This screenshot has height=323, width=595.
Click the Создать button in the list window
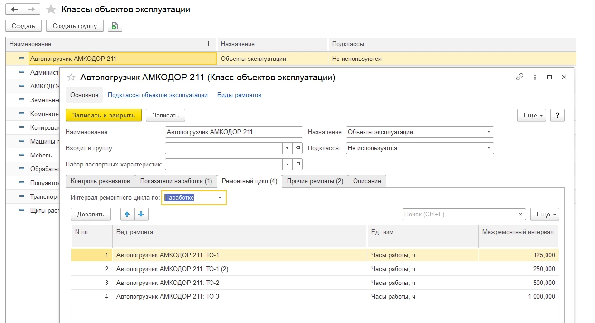(24, 26)
